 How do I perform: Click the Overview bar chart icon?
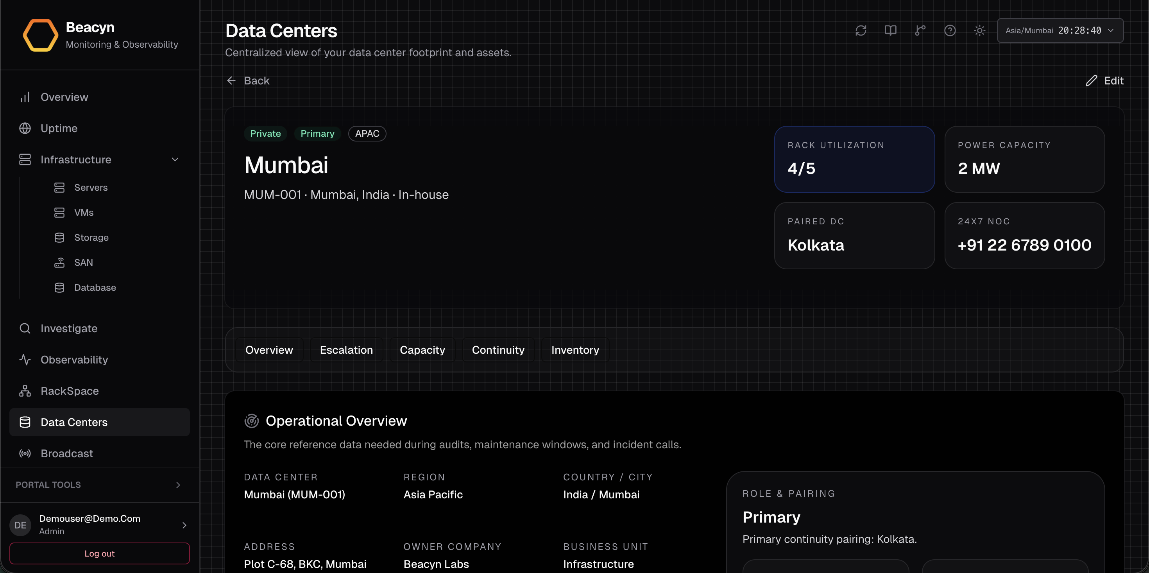point(25,97)
